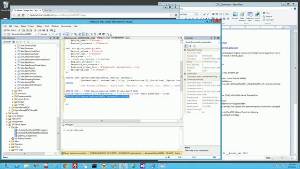
Task: Click the Categorized view icon in Properties
Action: (x=186, y=46)
